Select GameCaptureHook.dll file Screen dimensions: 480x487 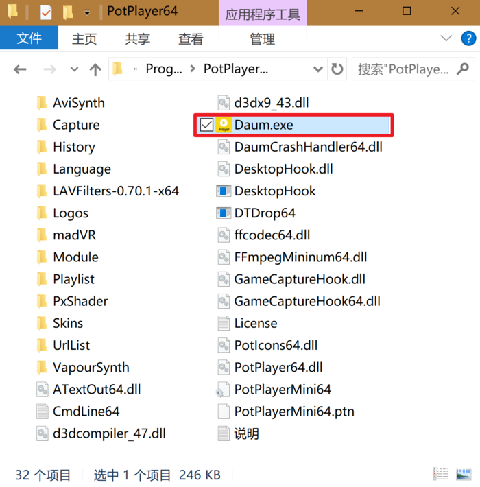tap(291, 279)
